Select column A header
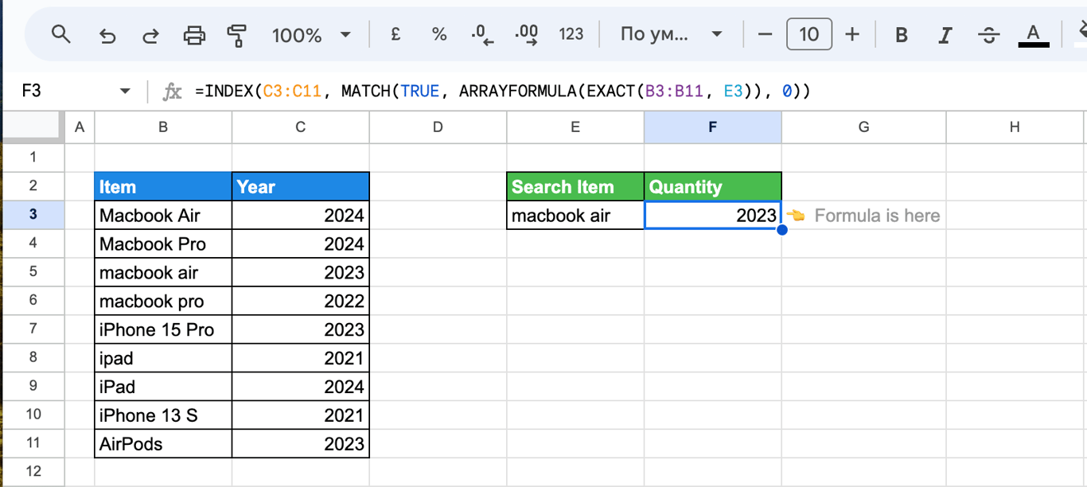This screenshot has height=487, width=1087. tap(79, 127)
